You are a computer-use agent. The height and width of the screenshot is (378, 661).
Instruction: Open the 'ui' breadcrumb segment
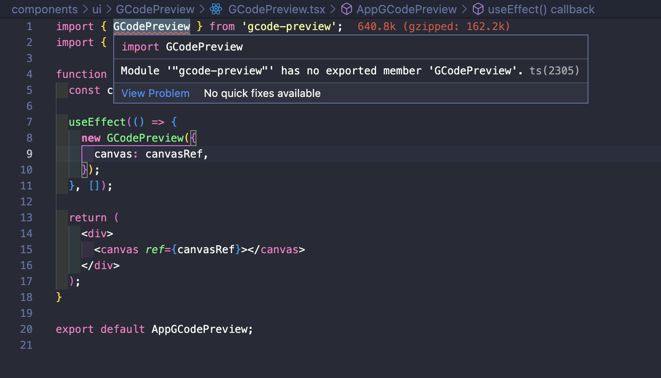click(x=97, y=9)
